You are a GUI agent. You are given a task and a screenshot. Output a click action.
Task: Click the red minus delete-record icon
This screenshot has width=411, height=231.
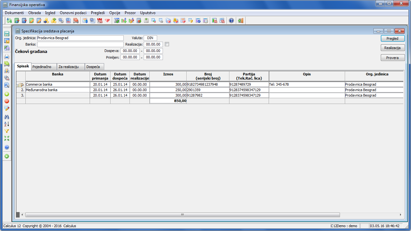click(x=7, y=101)
